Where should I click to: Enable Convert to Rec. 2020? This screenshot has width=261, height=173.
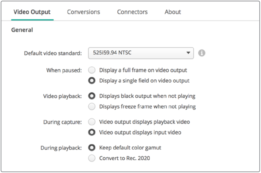tap(92, 158)
